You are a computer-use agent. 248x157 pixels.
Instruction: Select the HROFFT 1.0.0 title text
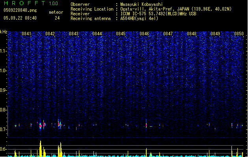coord(31,3)
